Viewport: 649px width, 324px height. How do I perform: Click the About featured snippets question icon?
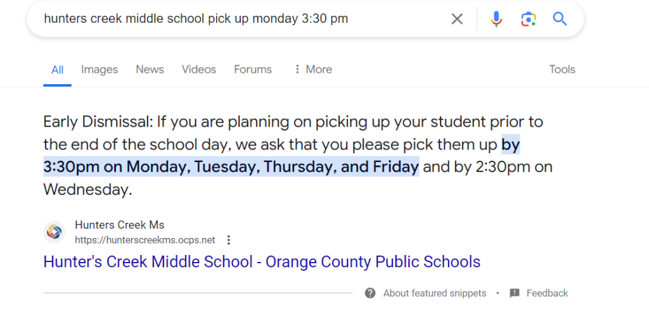point(370,293)
